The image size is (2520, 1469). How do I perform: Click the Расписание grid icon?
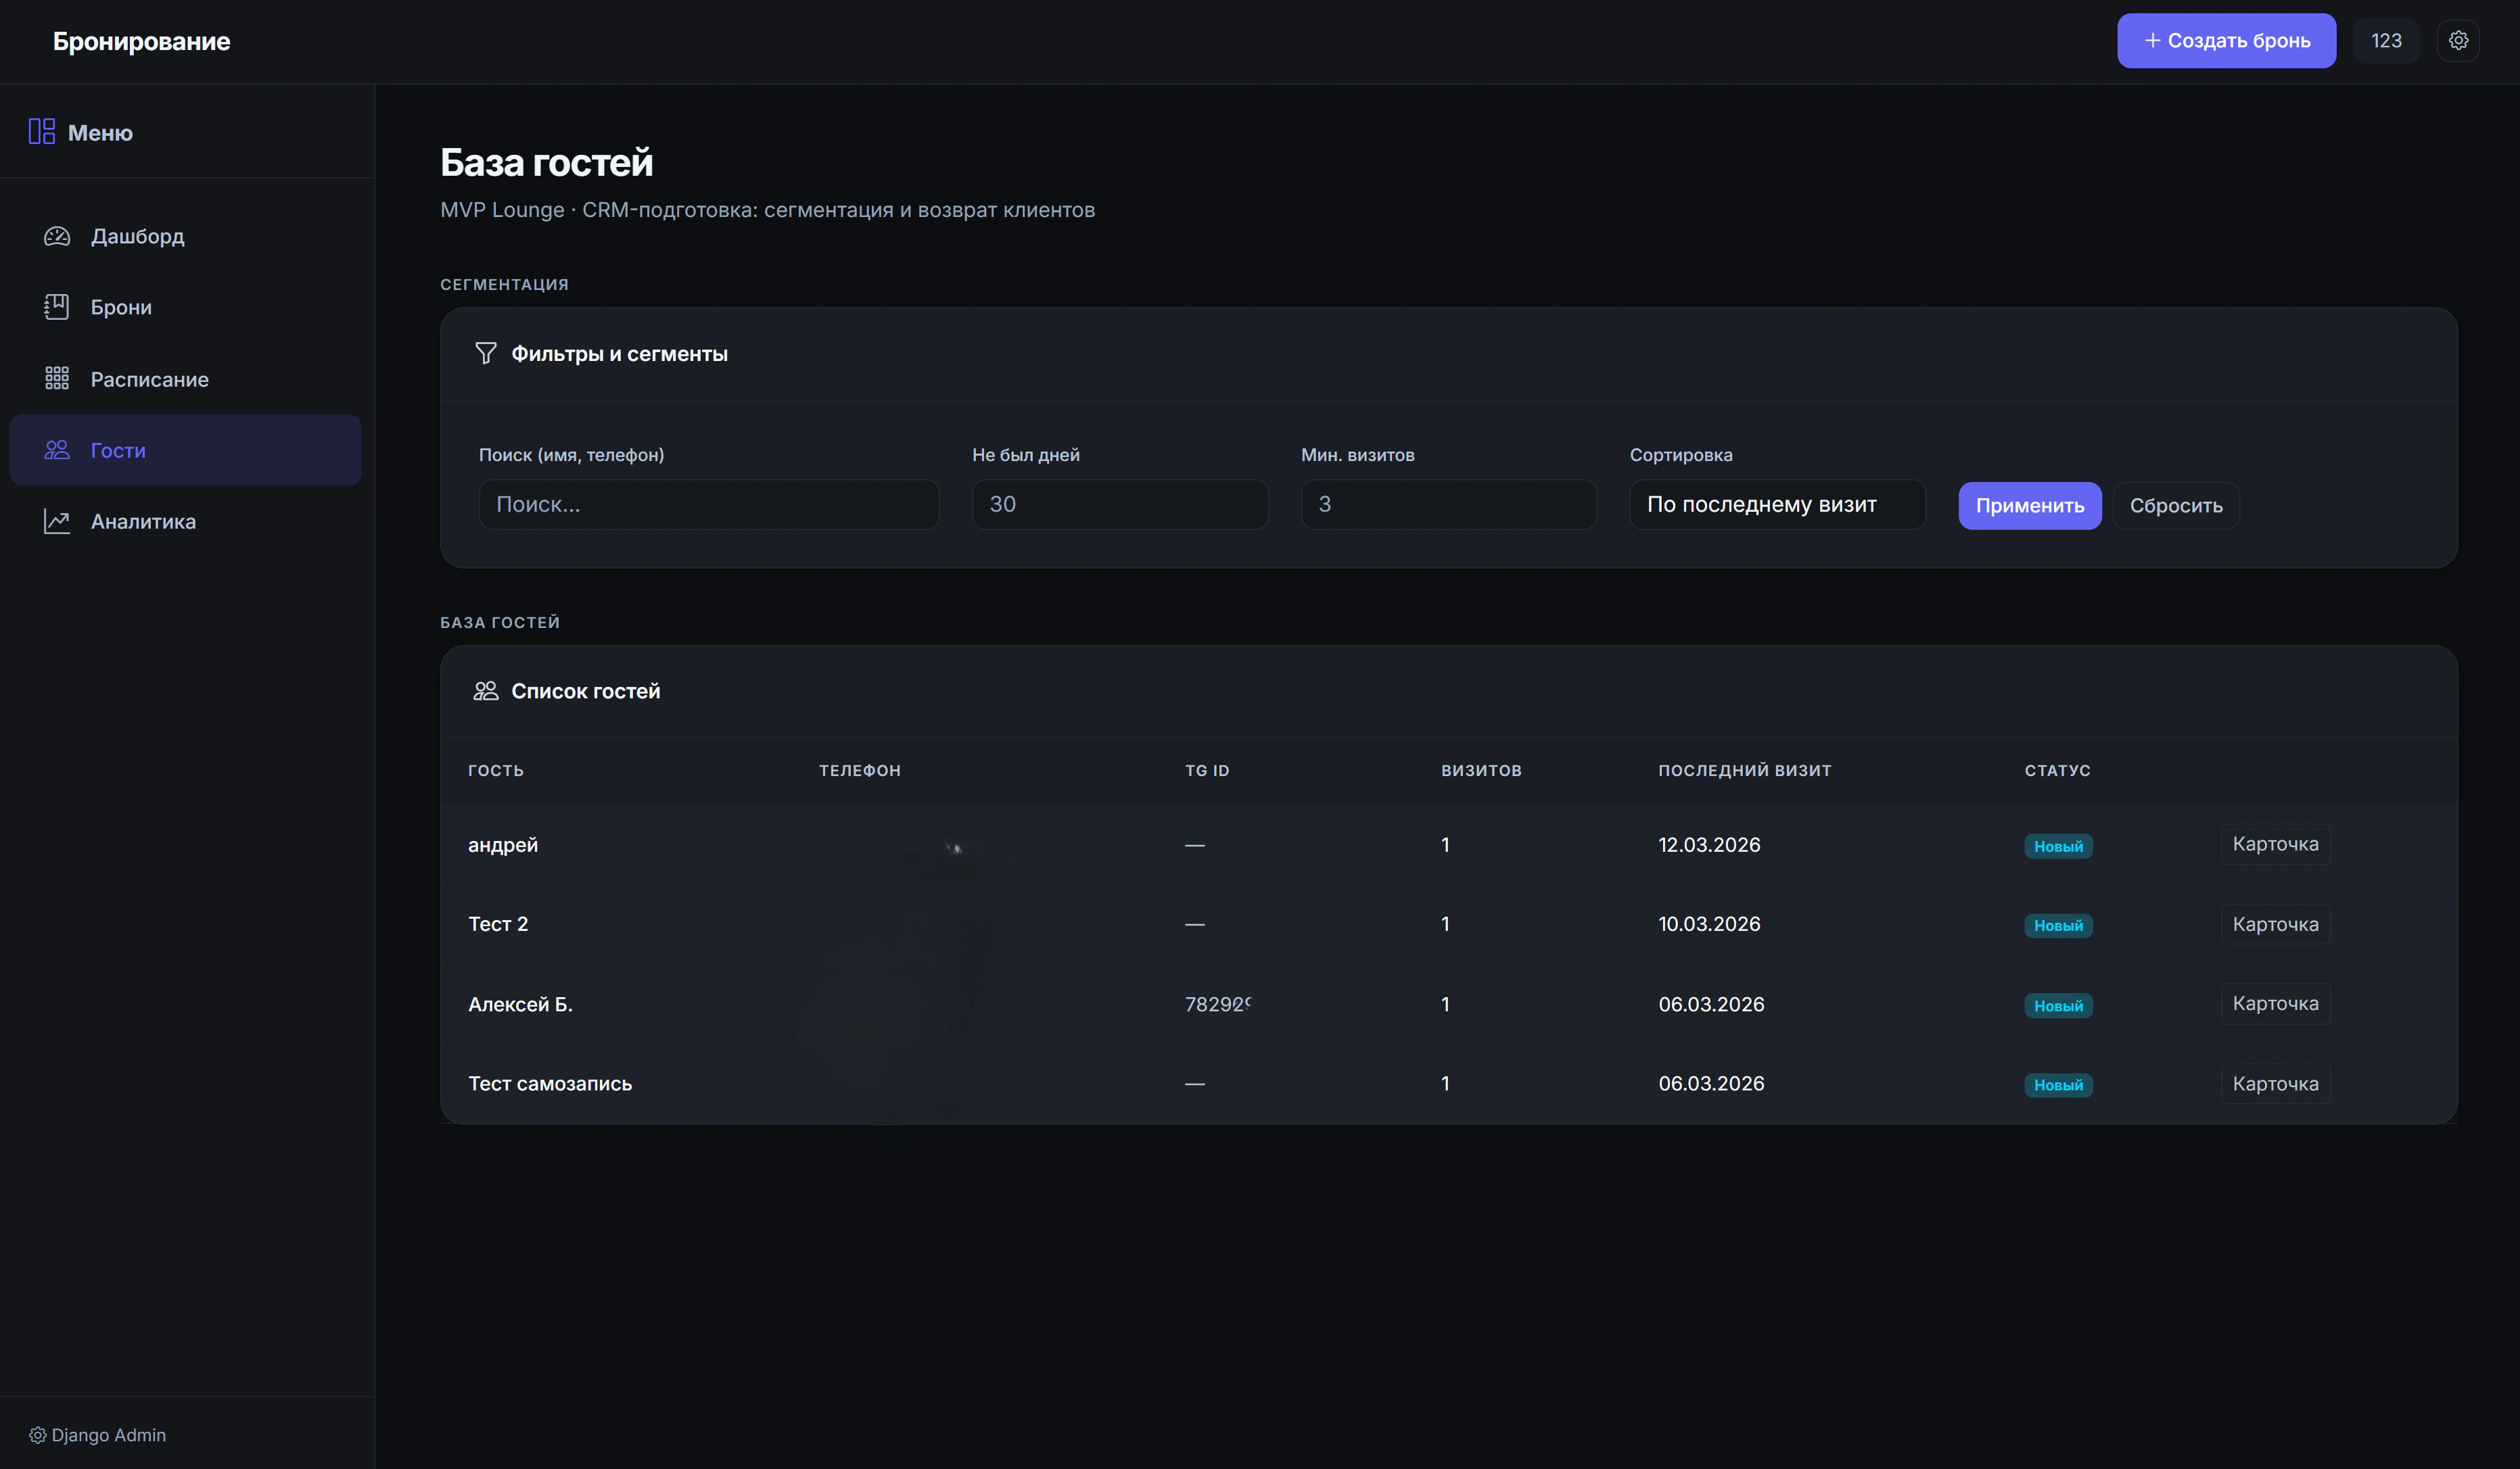tap(57, 379)
